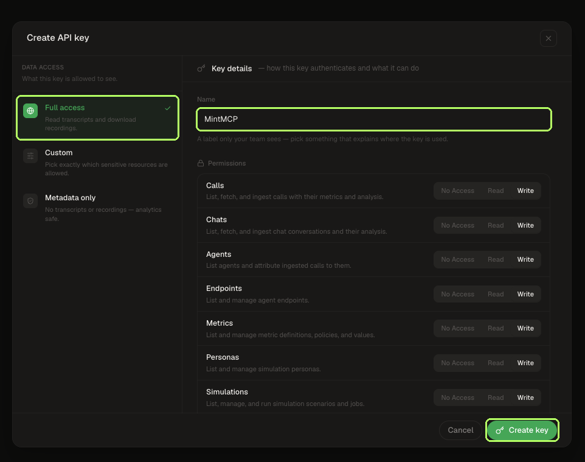Set Agents permission to Write
585x462 pixels.
(525, 259)
